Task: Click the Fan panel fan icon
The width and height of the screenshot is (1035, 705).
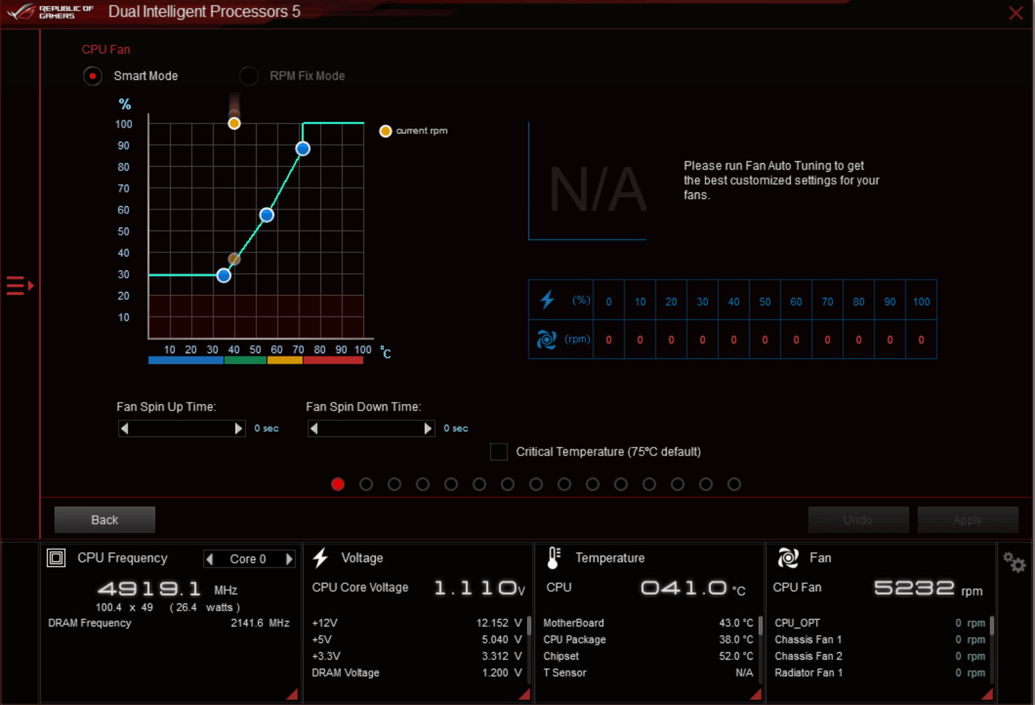Action: point(788,558)
